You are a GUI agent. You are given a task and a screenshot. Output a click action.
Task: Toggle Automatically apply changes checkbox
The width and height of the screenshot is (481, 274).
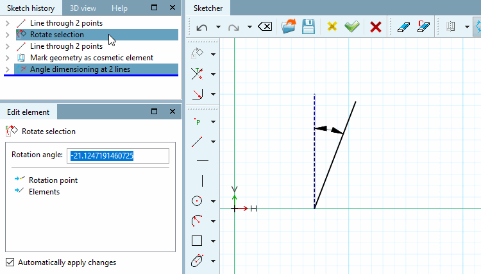point(10,262)
